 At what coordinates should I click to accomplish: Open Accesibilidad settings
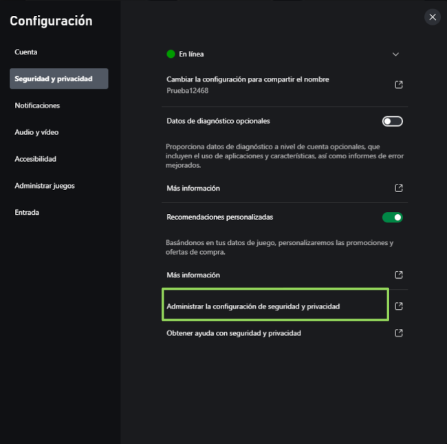pos(36,159)
